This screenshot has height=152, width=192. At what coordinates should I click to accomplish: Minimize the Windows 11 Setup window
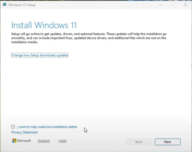coord(161,5)
